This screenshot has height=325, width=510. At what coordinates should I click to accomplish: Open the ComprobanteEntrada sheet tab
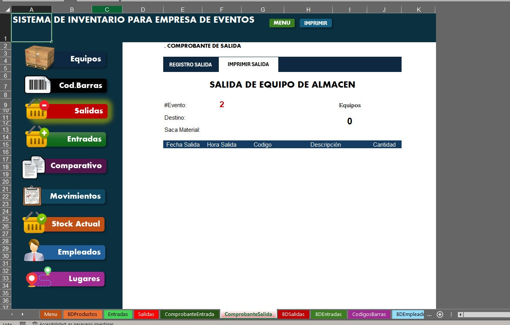(189, 314)
